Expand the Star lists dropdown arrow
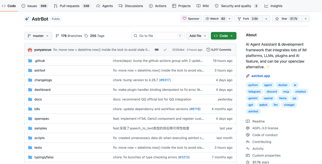Screen dimensions: 322x164 306,19
